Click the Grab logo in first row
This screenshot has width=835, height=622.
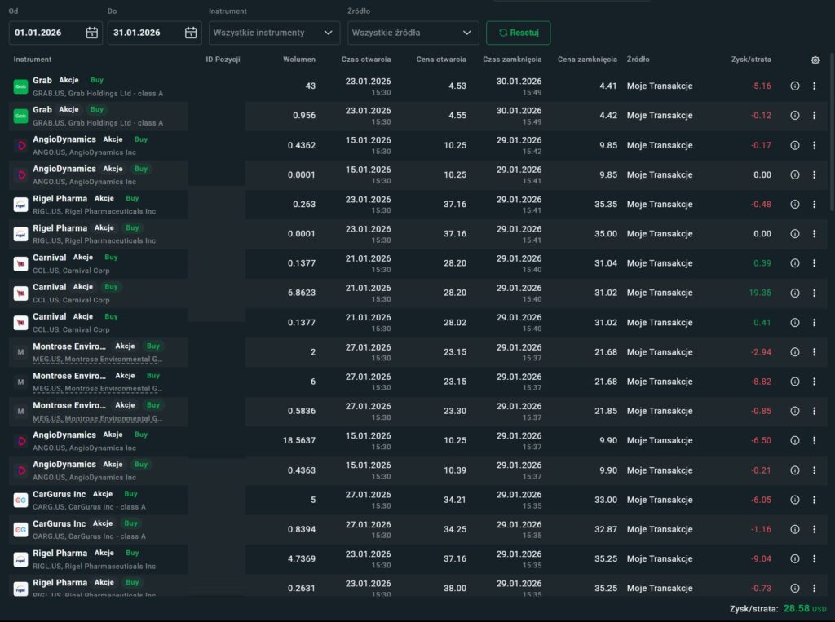coord(20,86)
